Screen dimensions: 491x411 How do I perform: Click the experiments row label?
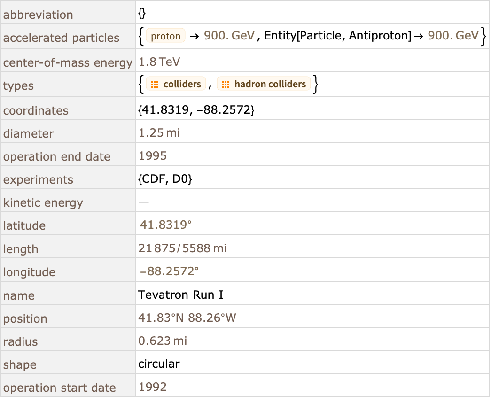pos(38,180)
